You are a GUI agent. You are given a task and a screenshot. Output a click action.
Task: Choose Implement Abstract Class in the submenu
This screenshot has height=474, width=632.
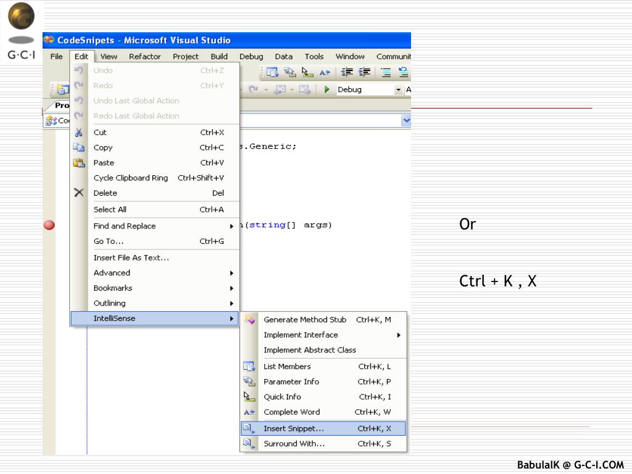[x=323, y=350]
